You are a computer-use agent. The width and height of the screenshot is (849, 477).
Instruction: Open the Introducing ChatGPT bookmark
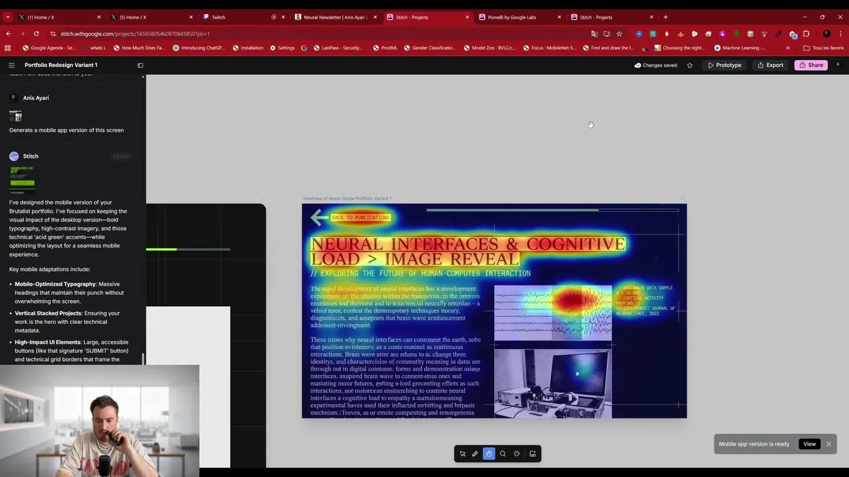pos(199,48)
